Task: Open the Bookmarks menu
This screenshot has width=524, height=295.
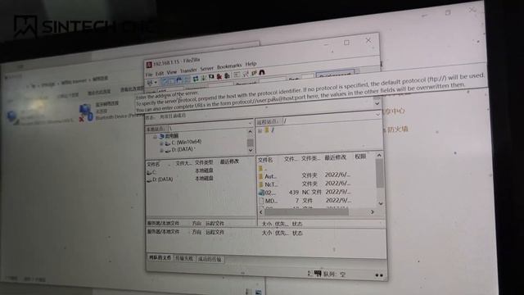Action: pyautogui.click(x=229, y=66)
